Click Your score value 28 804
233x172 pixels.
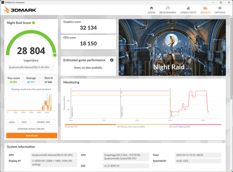[x=13, y=82]
